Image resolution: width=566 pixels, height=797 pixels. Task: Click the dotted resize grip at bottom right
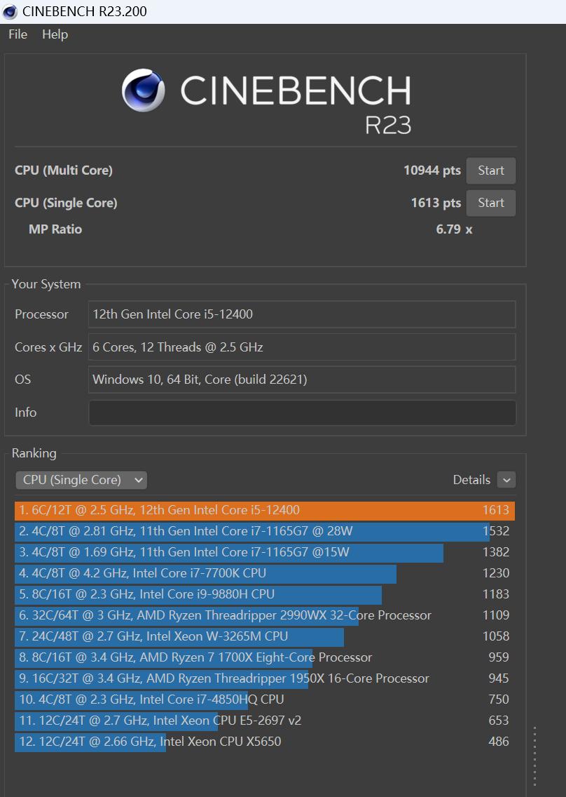(x=534, y=756)
